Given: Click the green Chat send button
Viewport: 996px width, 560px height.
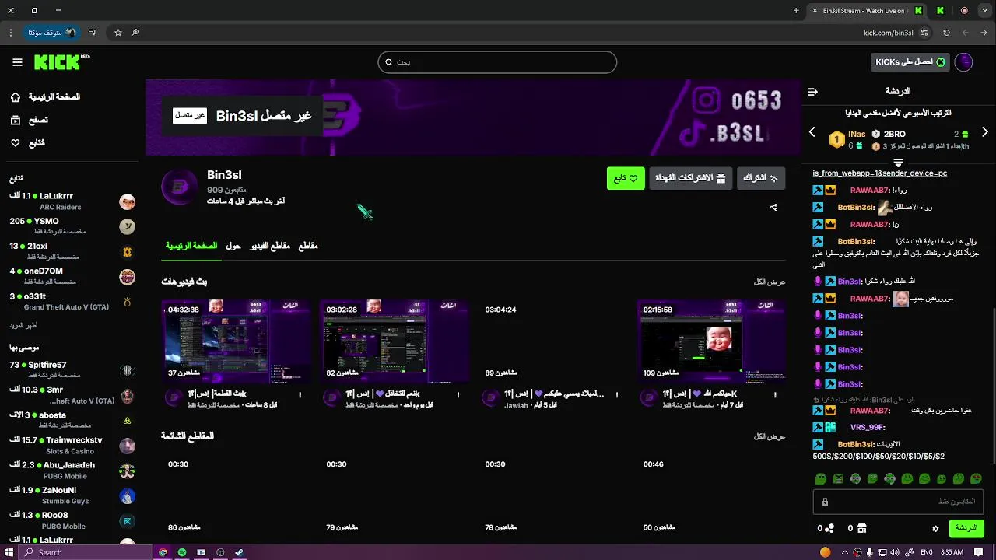Looking at the screenshot, I should pyautogui.click(x=966, y=528).
